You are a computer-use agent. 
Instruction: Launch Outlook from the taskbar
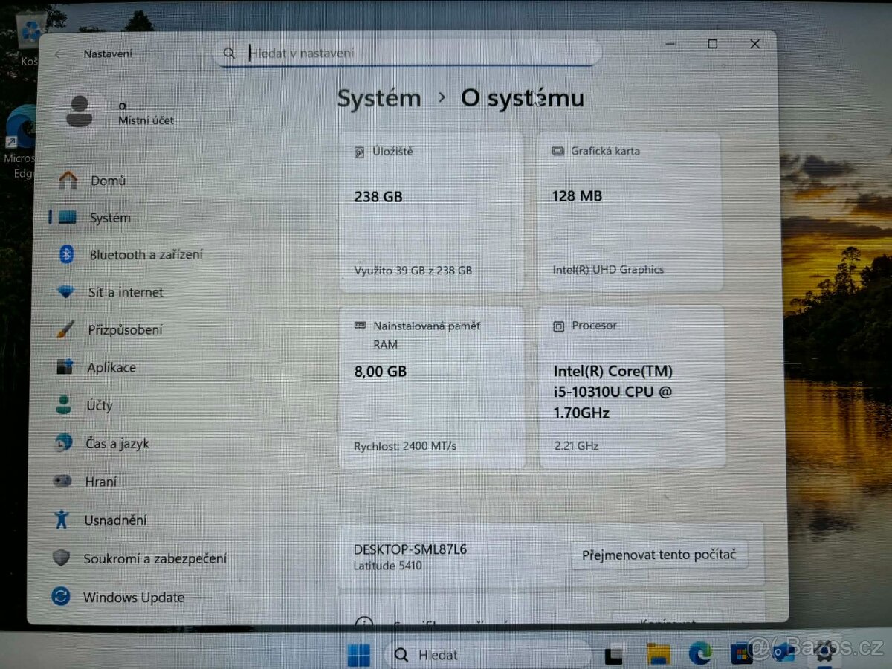pyautogui.click(x=783, y=654)
